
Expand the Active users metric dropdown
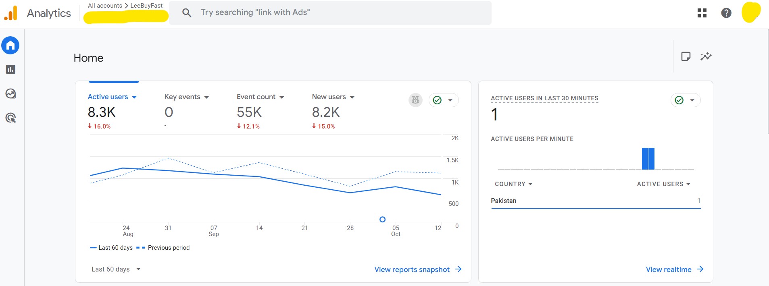(134, 97)
